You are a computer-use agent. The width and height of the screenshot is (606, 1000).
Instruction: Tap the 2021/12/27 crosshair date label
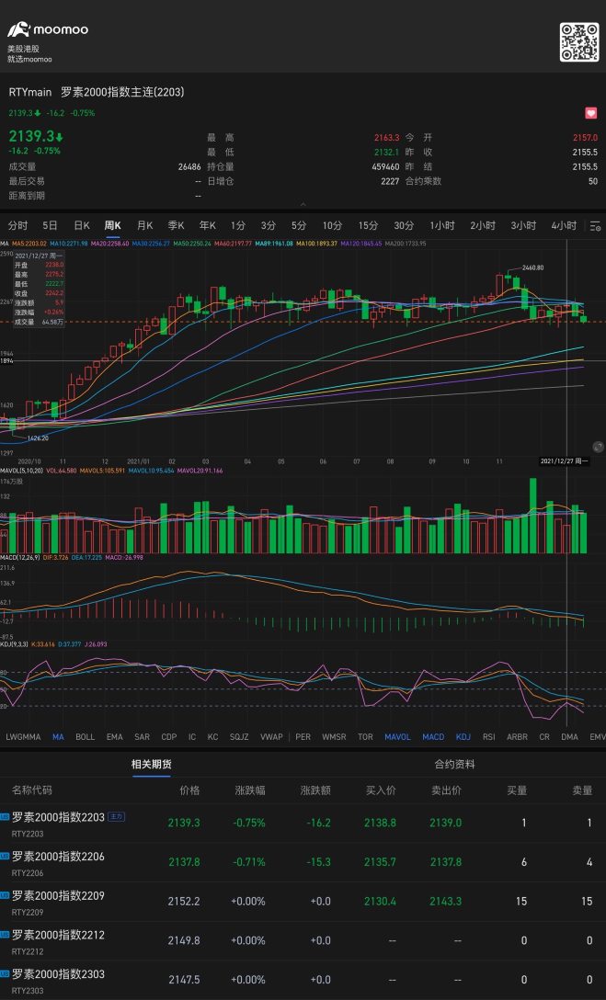(565, 461)
